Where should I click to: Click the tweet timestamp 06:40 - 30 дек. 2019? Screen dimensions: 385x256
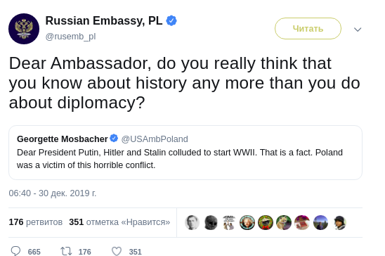(x=53, y=193)
